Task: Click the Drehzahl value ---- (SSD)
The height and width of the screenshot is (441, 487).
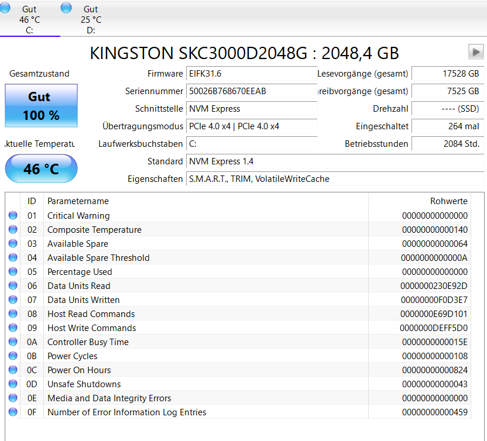Action: coord(448,109)
